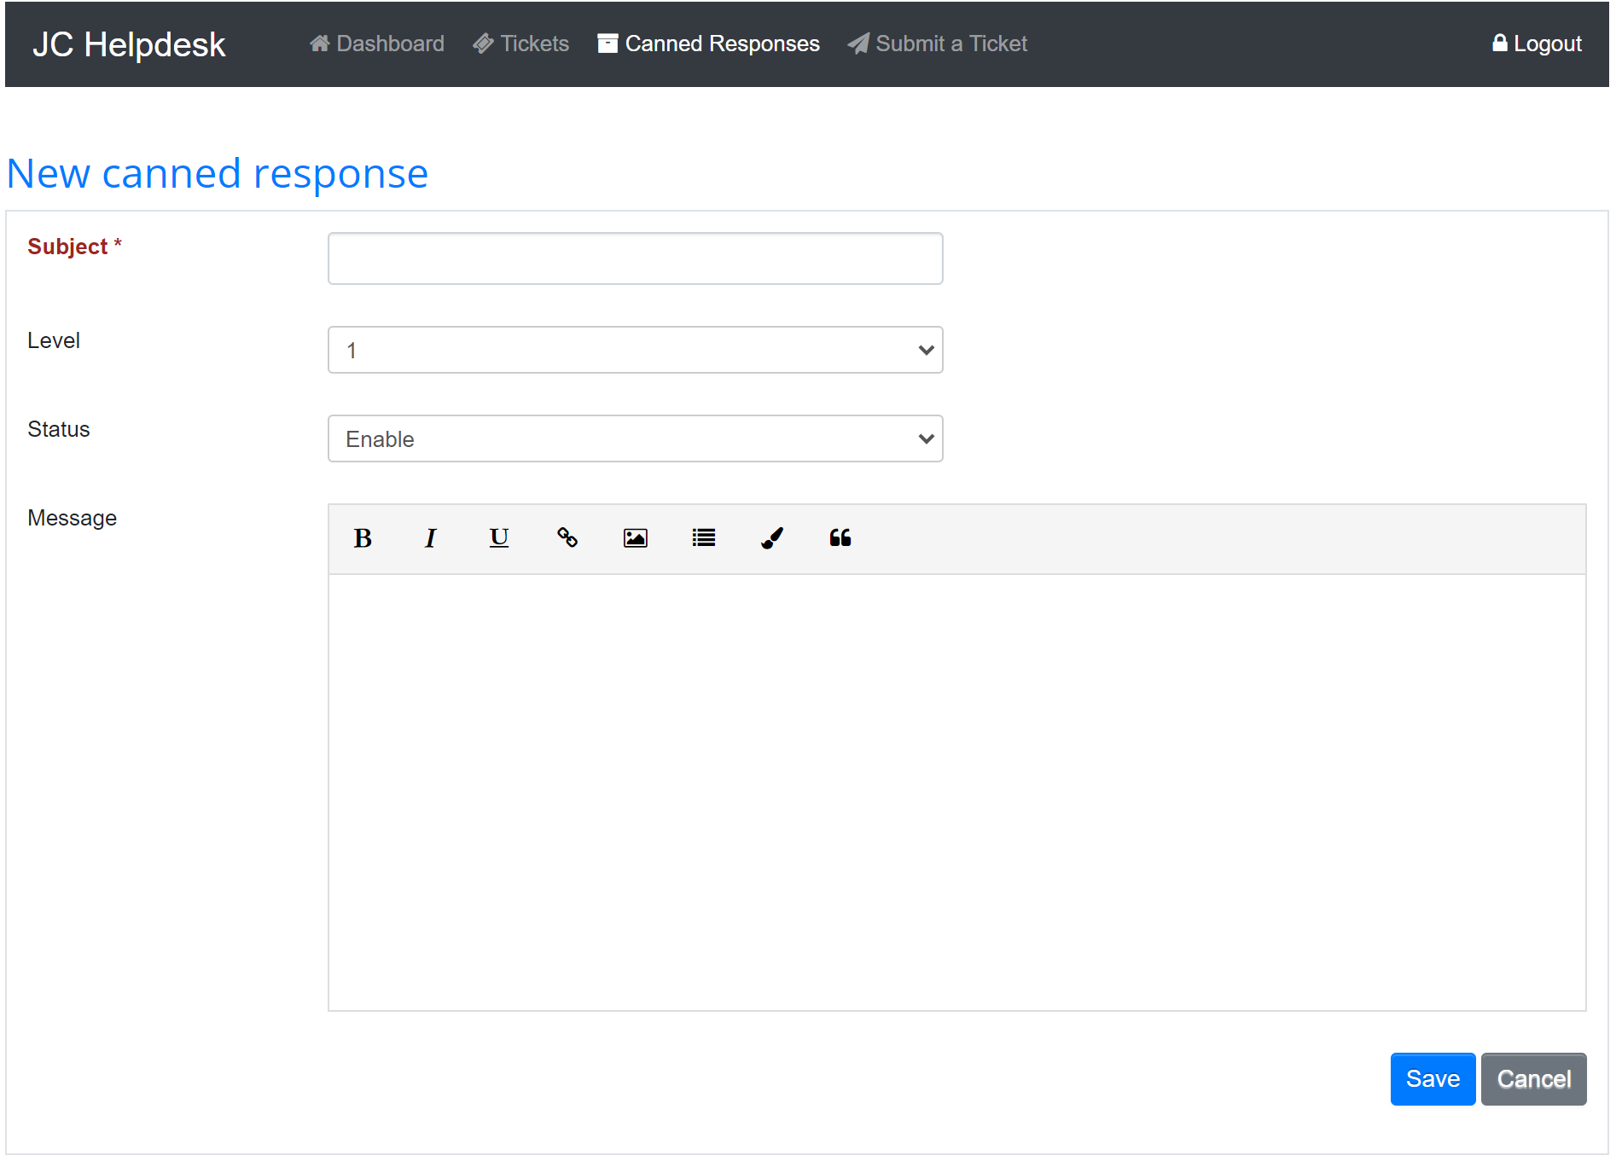Open the Level dropdown

point(635,350)
